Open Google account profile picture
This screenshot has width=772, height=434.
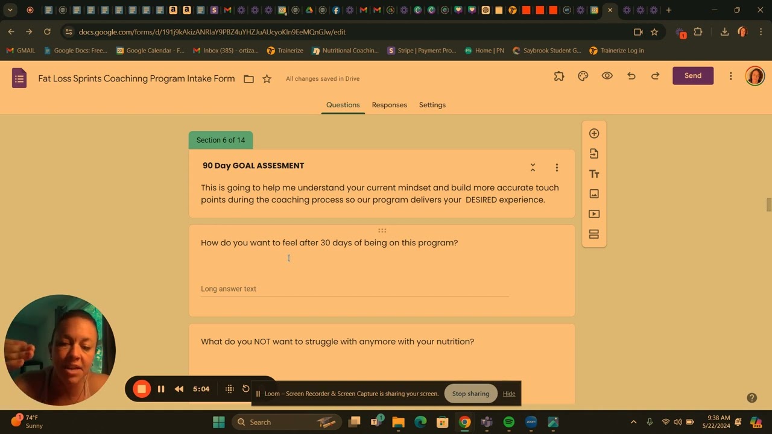pos(755,76)
